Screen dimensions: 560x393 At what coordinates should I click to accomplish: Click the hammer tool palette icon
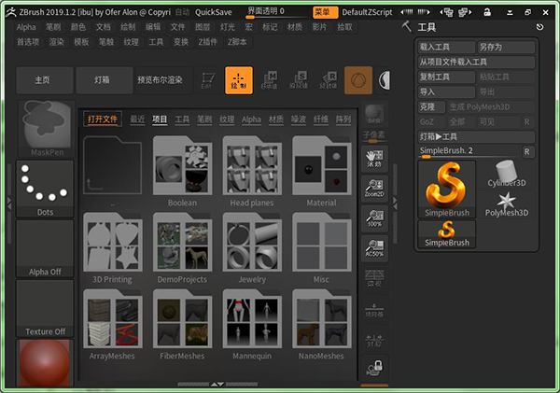click(x=406, y=26)
